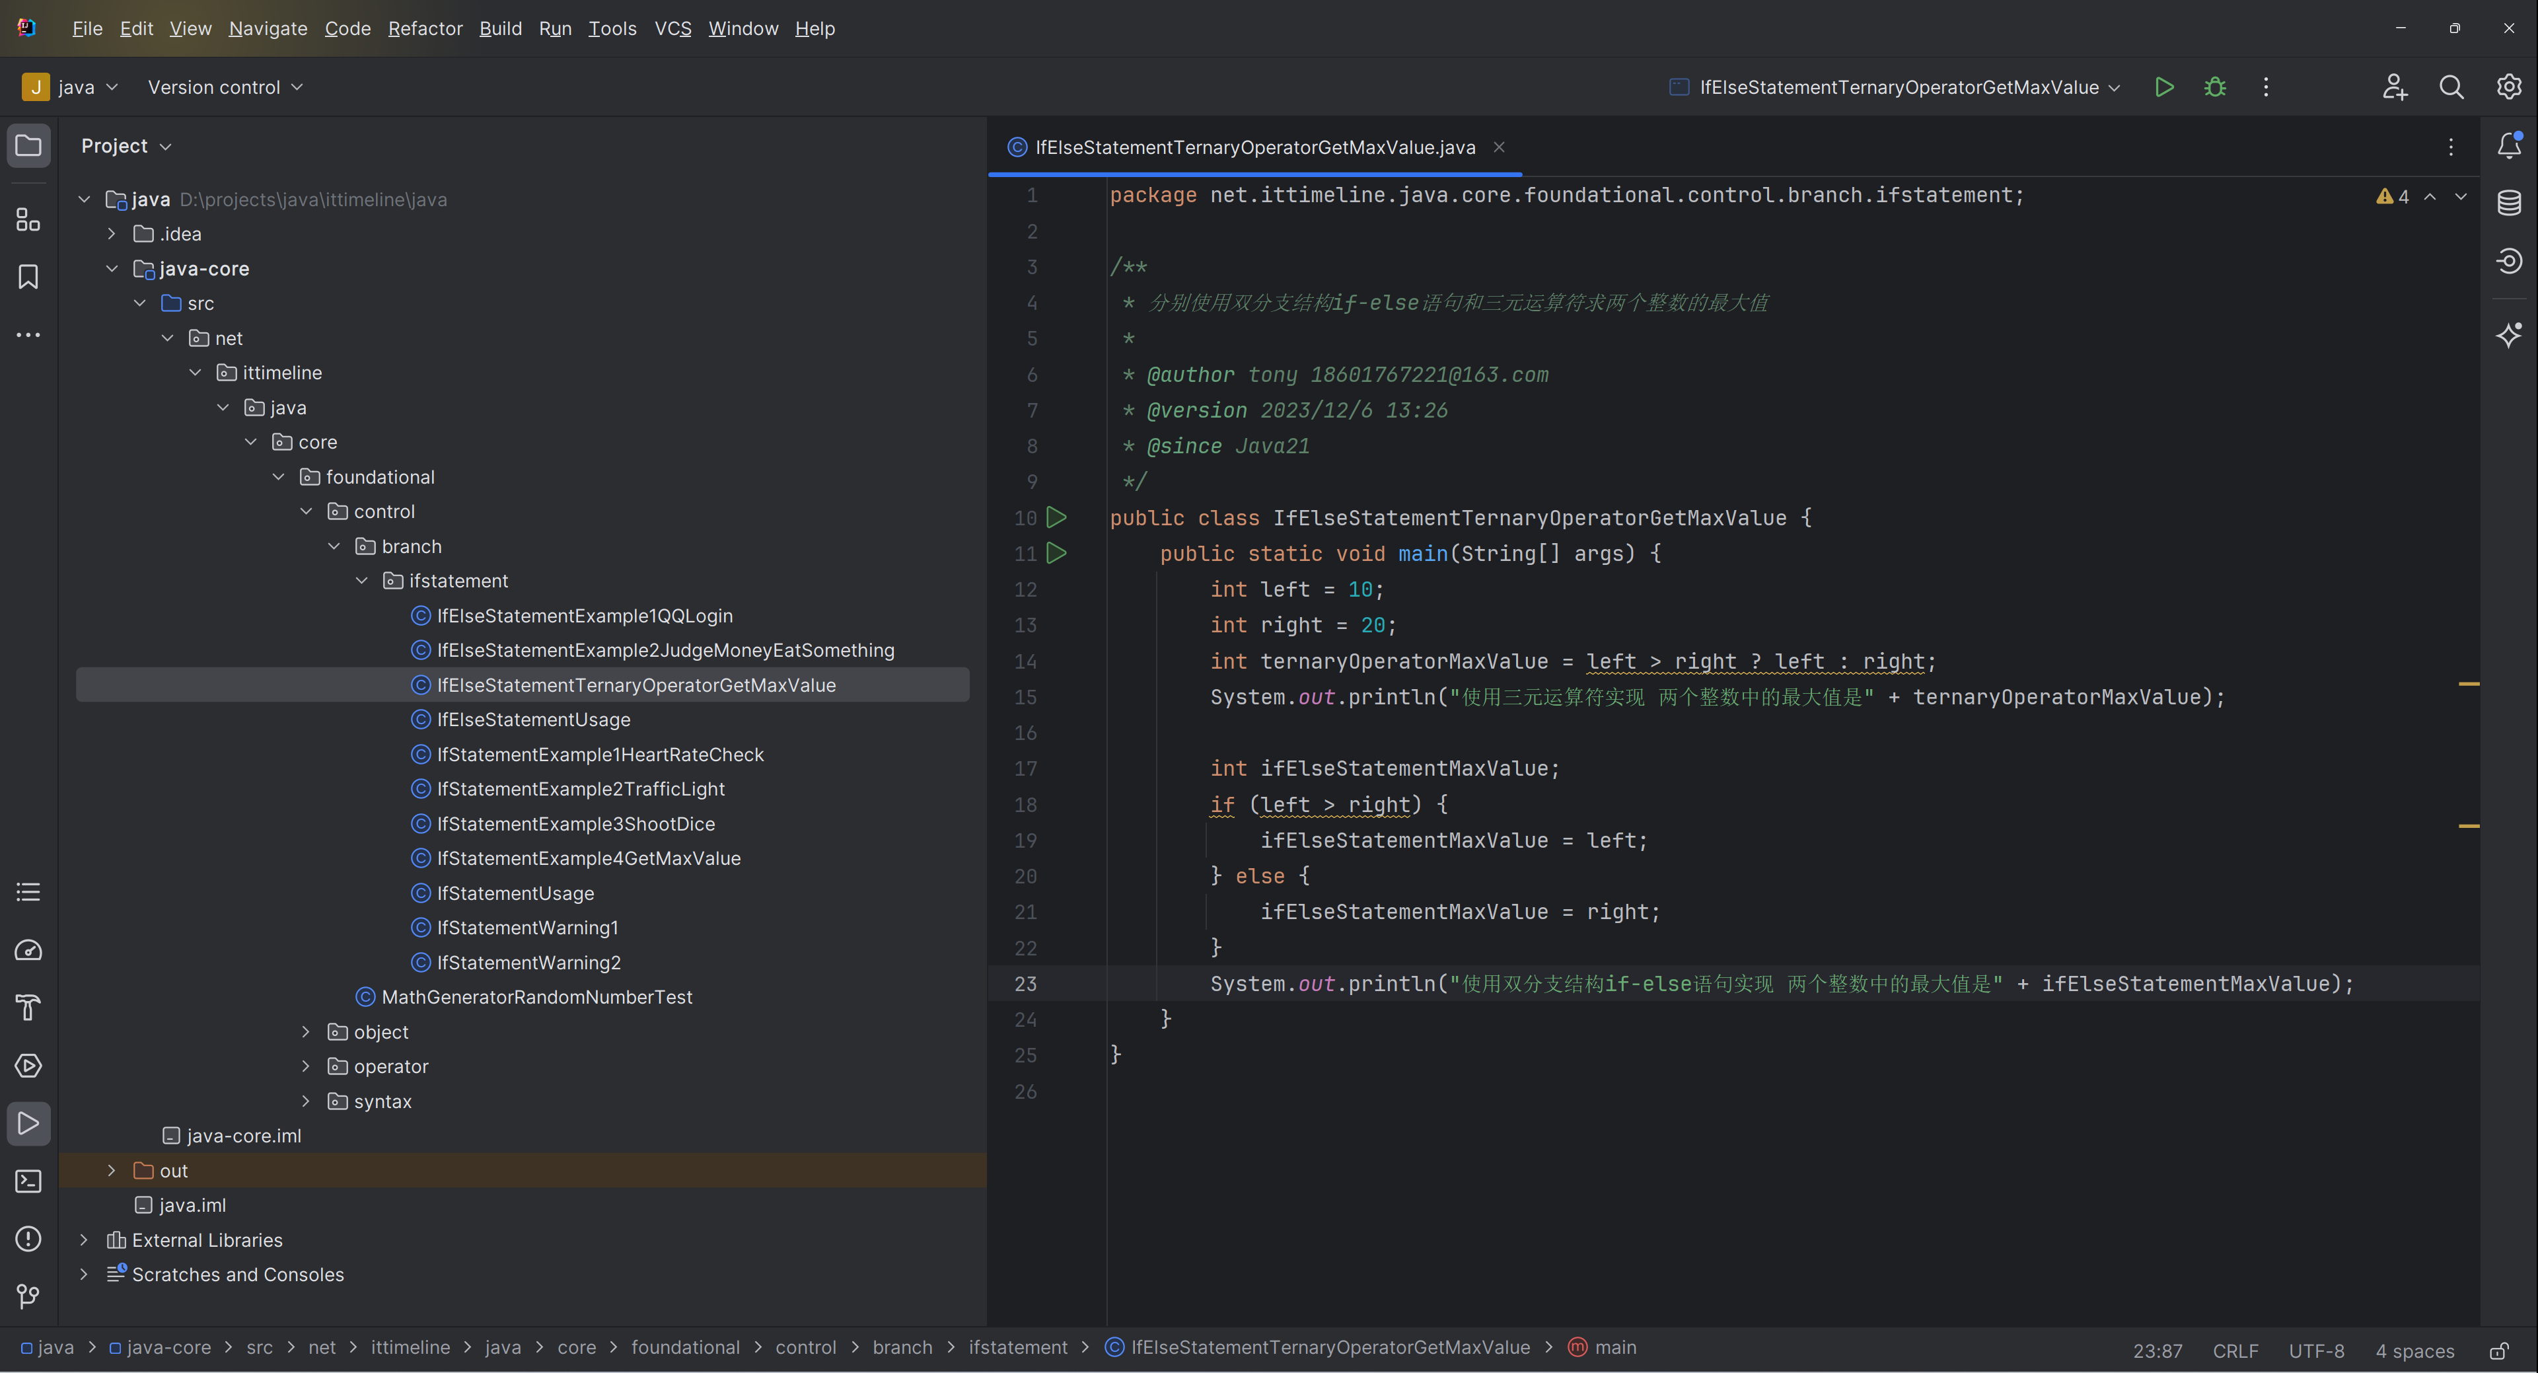The image size is (2538, 1373).
Task: Open the Refactor menu
Action: tap(425, 28)
